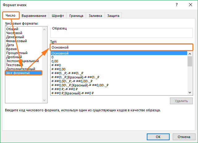Screen dimensions: 198x143
Task: Click the Отмена button
Action: (184, 137)
